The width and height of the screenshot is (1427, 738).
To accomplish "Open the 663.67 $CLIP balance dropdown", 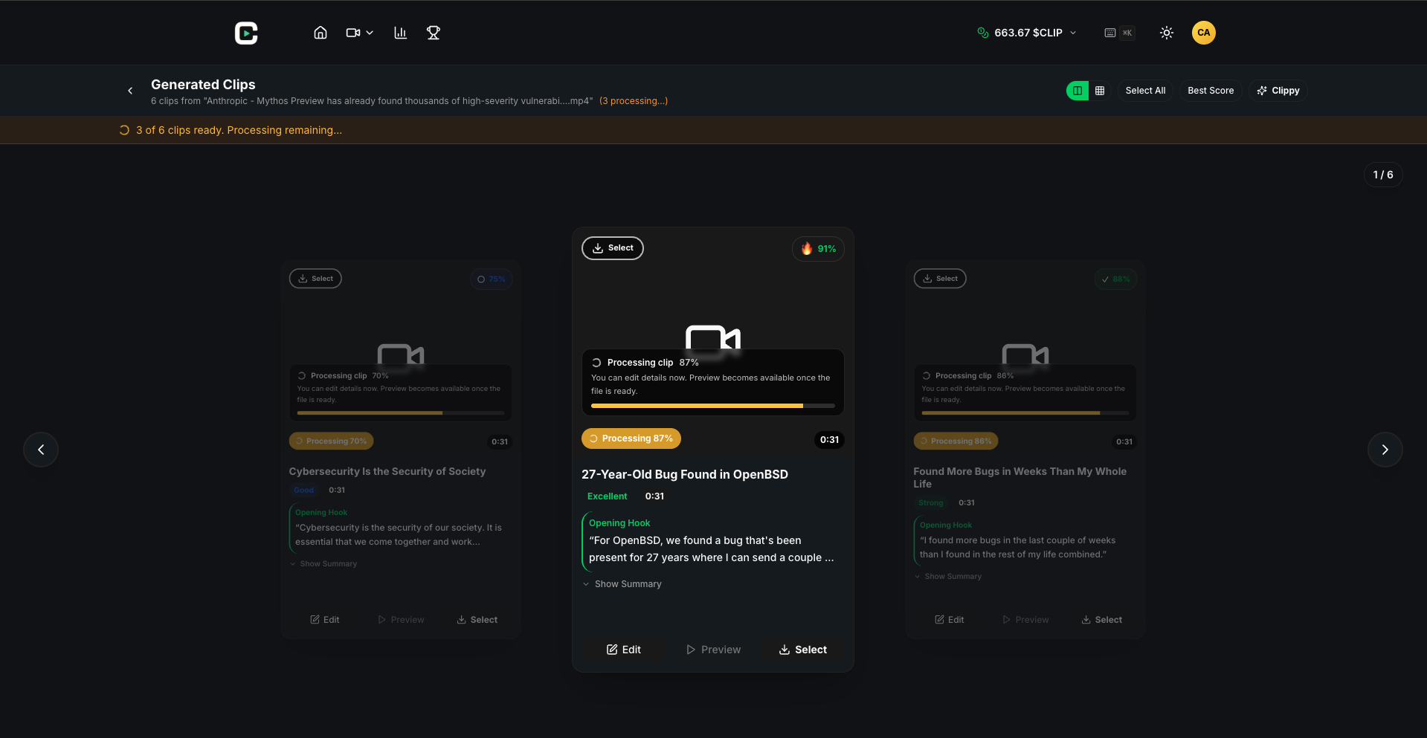I will [1027, 33].
